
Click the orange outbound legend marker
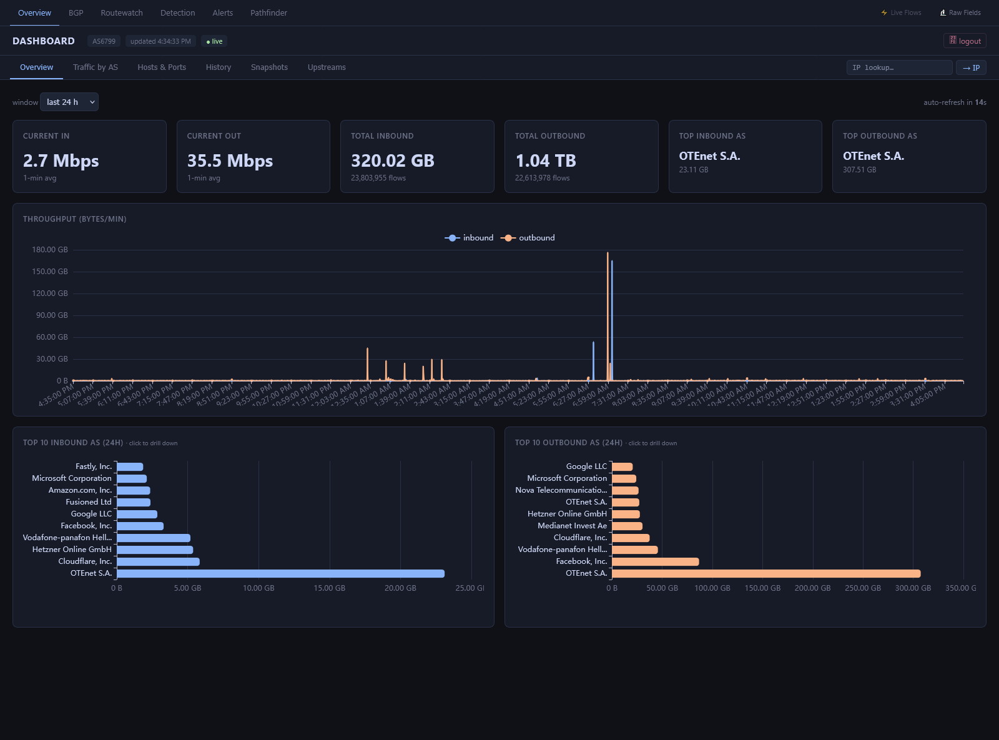[x=508, y=238]
